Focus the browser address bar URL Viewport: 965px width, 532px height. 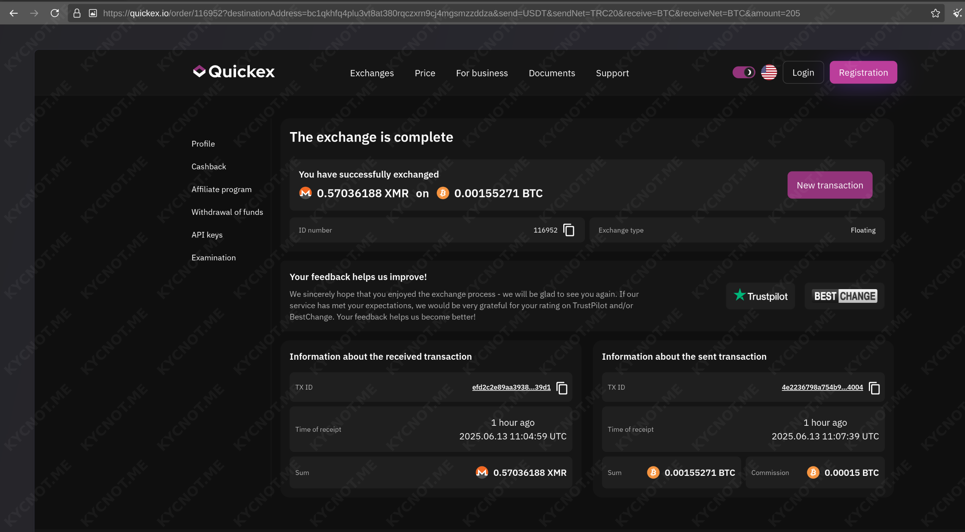[x=451, y=13]
